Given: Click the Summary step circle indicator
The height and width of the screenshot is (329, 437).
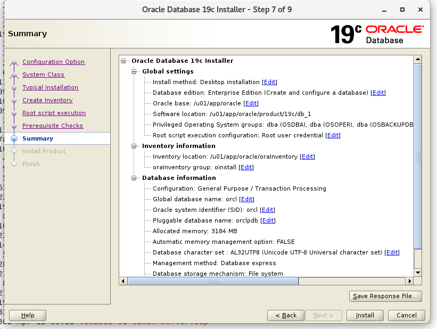Looking at the screenshot, I should coord(14,138).
